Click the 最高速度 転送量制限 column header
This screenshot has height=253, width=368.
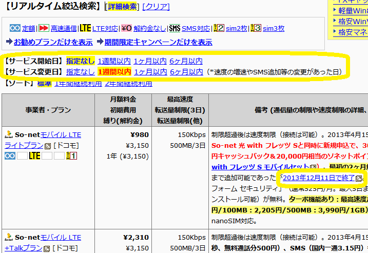coord(180,110)
